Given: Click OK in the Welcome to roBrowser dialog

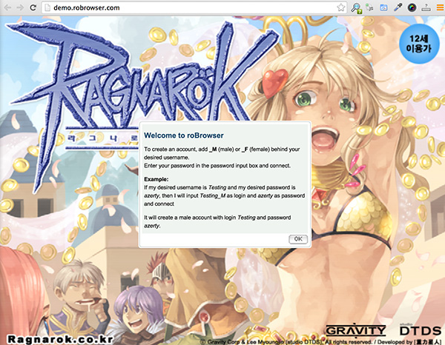Looking at the screenshot, I should click(298, 239).
